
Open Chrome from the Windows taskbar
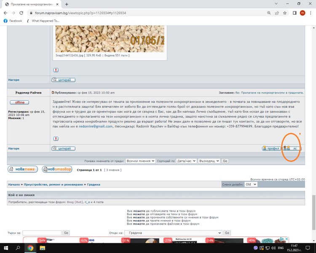[x=30, y=248]
